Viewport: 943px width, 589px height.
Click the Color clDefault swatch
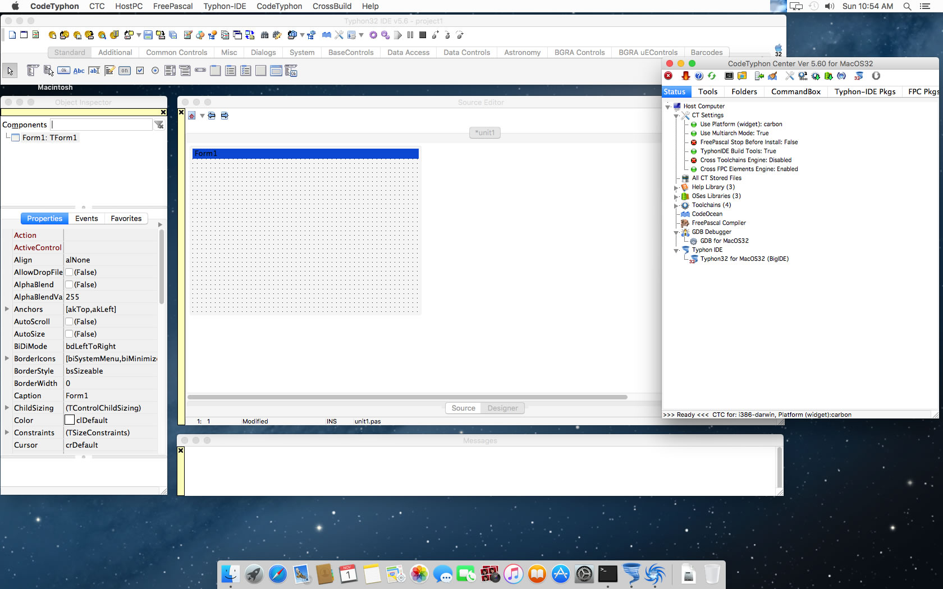pyautogui.click(x=70, y=420)
